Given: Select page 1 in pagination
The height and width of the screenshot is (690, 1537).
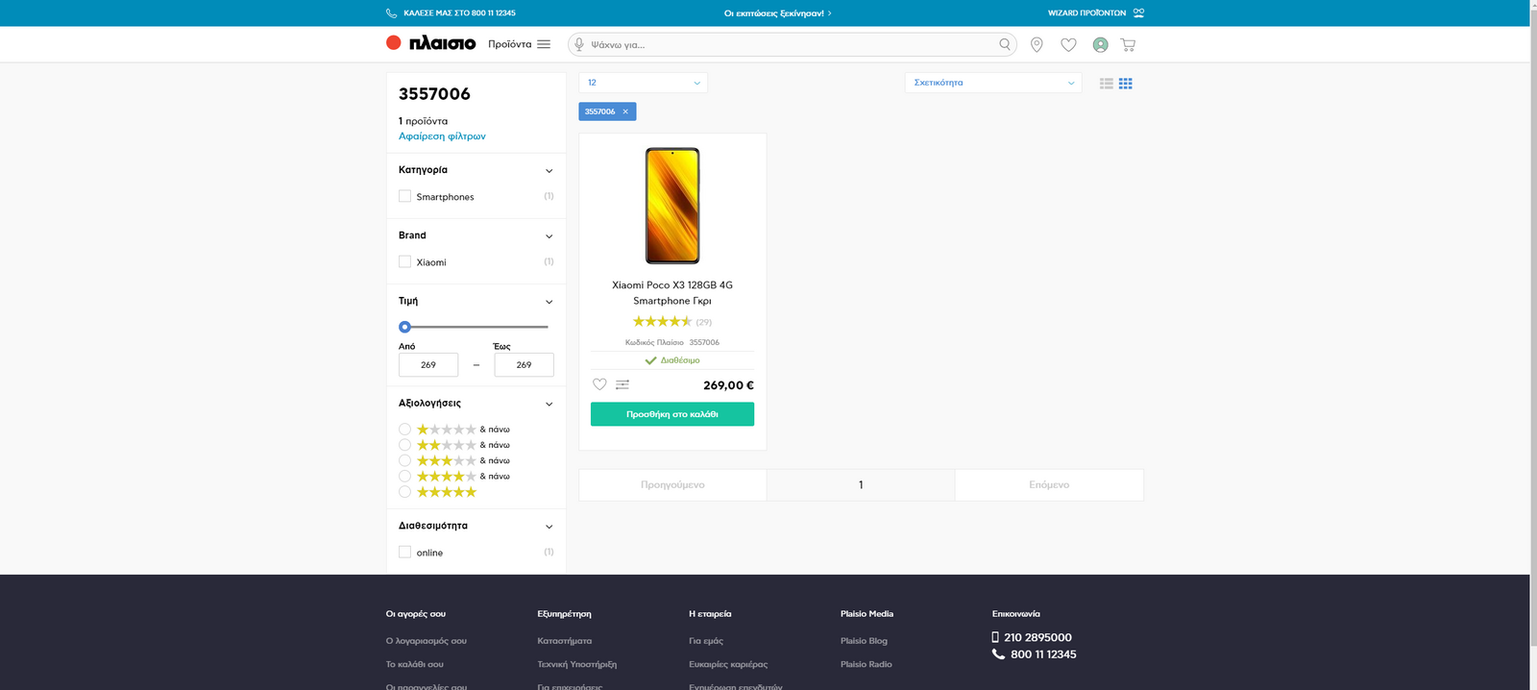Looking at the screenshot, I should (x=861, y=484).
